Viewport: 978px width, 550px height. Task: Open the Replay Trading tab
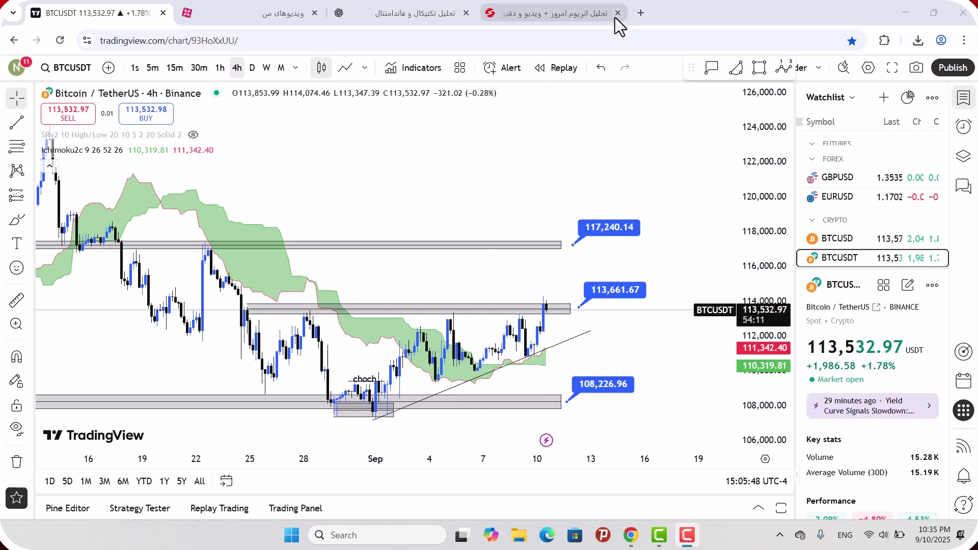(x=219, y=508)
